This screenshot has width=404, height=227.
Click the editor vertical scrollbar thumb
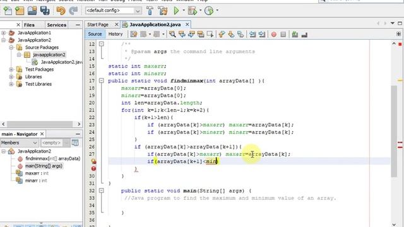pyautogui.click(x=394, y=131)
